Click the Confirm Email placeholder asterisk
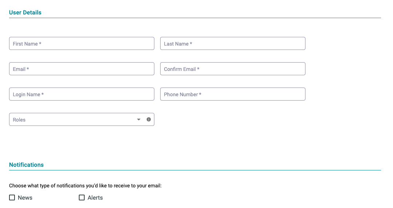Screen dimensions: 393x208 198,69
